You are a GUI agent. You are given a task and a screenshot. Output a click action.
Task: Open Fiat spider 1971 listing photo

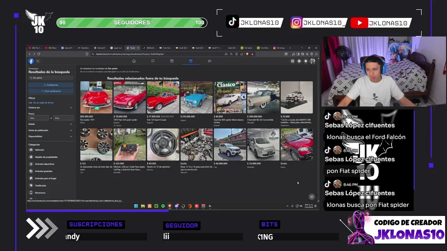(x=96, y=97)
